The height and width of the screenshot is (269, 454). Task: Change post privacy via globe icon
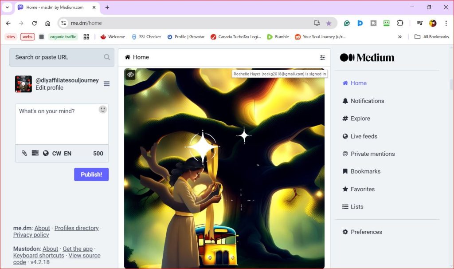pyautogui.click(x=46, y=153)
